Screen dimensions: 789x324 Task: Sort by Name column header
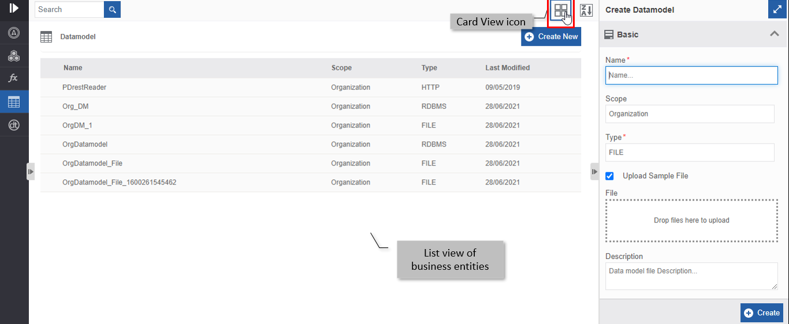[x=73, y=67]
